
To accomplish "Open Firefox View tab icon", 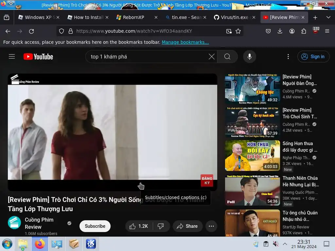I will tap(7, 17).
